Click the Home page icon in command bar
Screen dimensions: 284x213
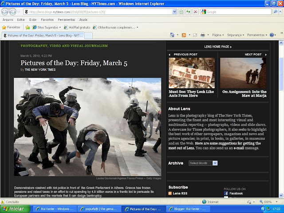[172, 35]
